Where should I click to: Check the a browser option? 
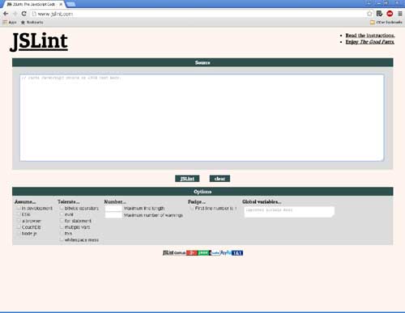click(19, 221)
